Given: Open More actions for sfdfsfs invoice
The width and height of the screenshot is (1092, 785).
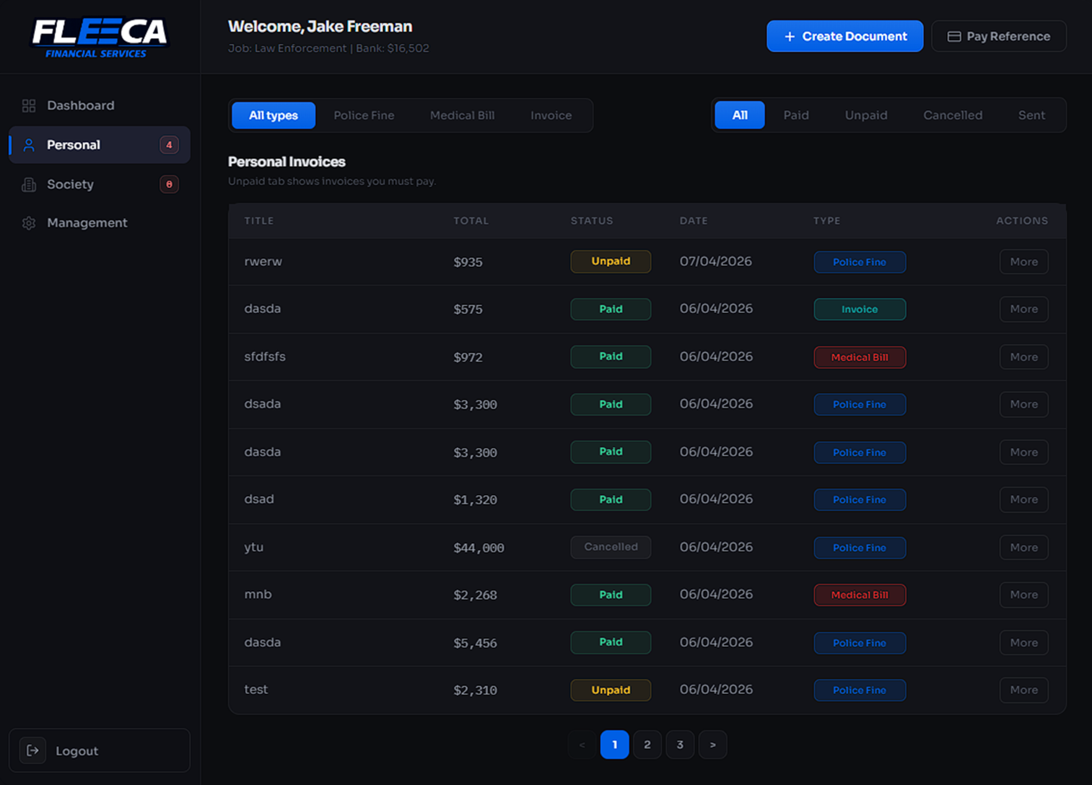Looking at the screenshot, I should pos(1024,357).
